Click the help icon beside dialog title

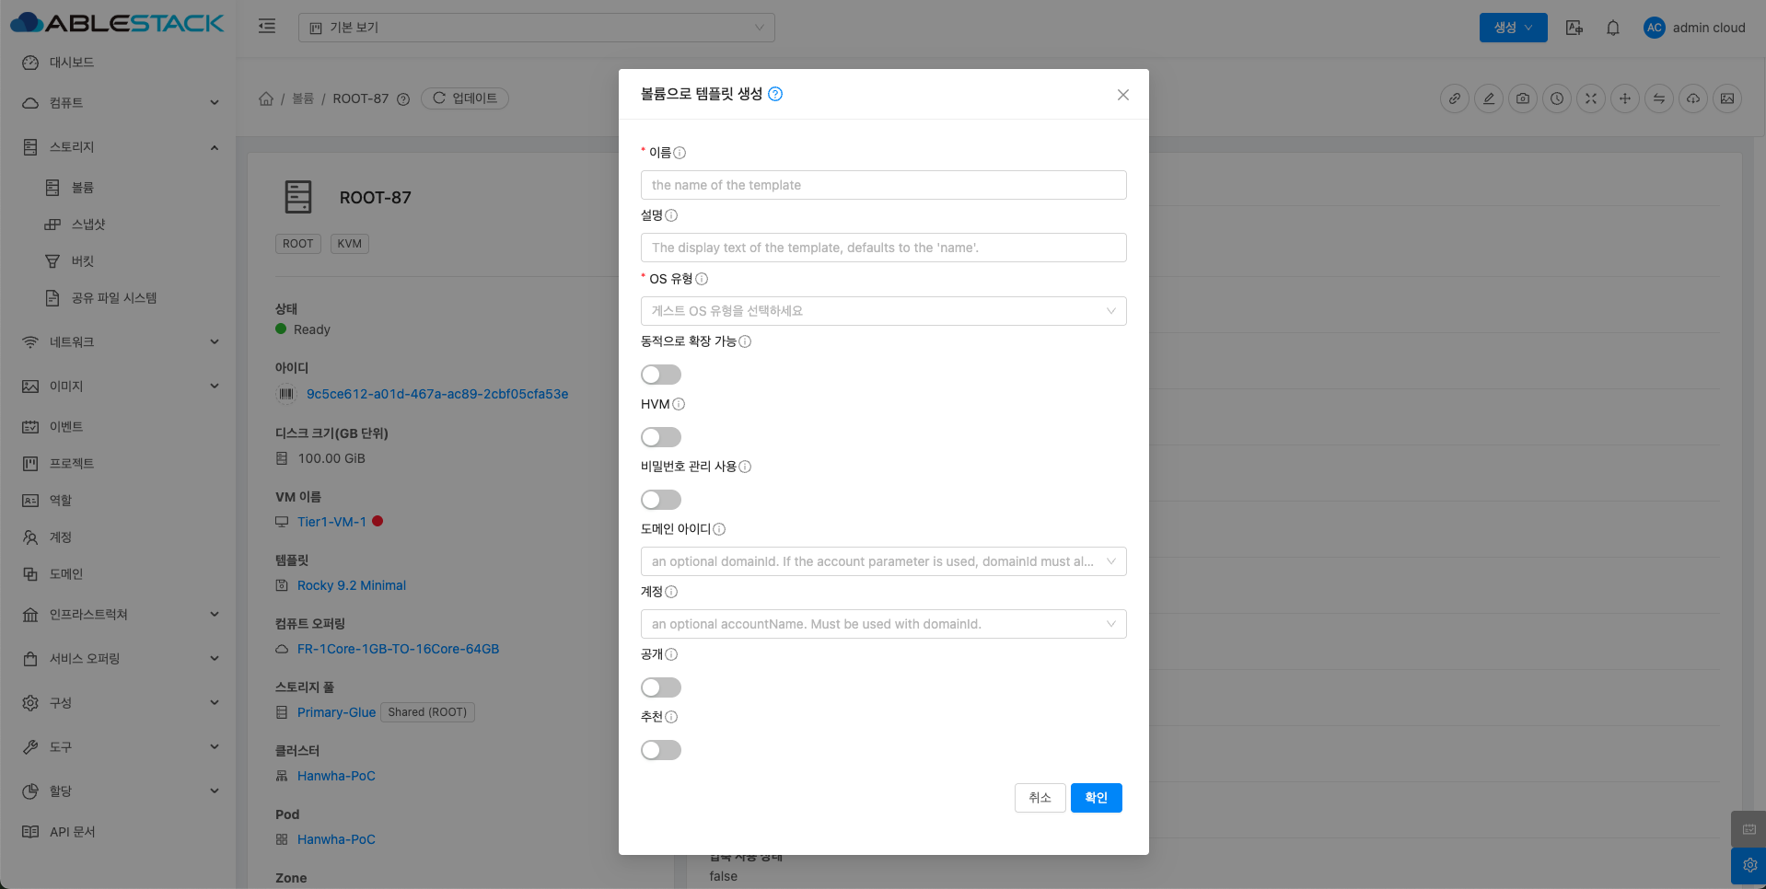(775, 94)
